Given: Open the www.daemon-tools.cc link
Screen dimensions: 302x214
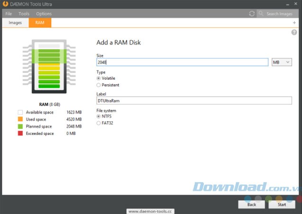Looking at the screenshot, I should (x=150, y=211).
